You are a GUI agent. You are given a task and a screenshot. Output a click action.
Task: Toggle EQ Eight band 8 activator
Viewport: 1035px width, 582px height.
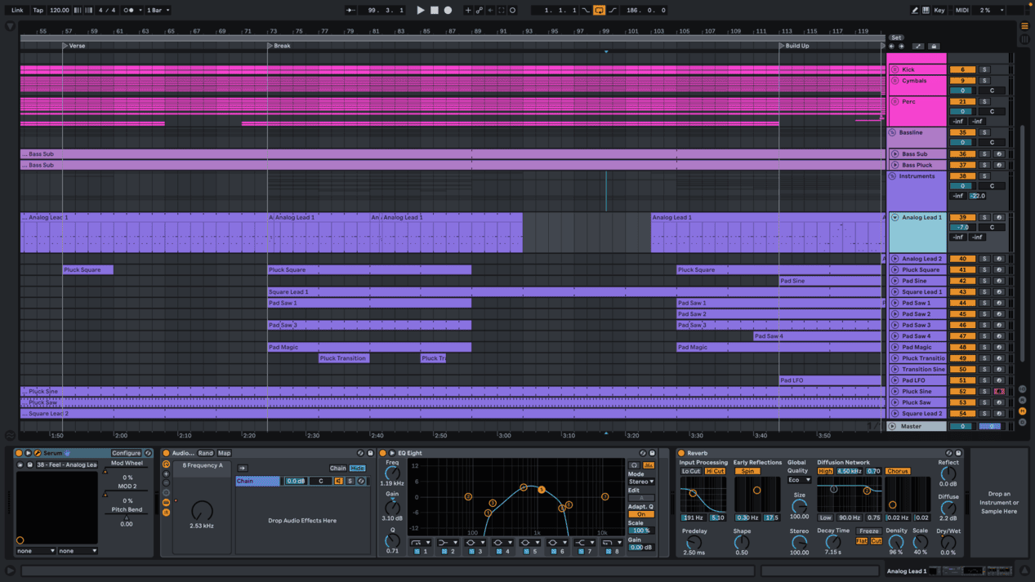(x=609, y=552)
